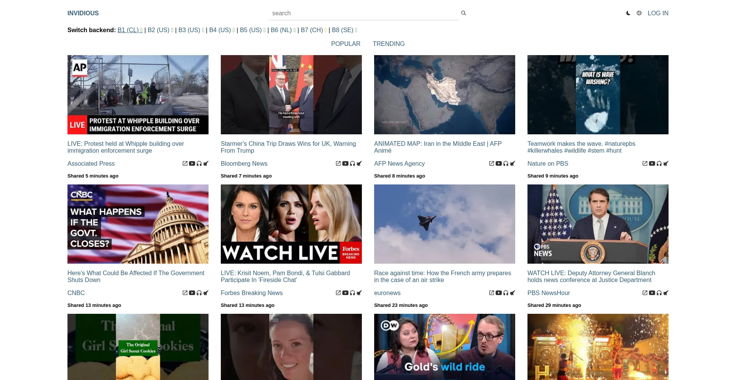The image size is (736, 380).
Task: Click the external-link icon for Bloomberg News video
Action: [x=338, y=163]
